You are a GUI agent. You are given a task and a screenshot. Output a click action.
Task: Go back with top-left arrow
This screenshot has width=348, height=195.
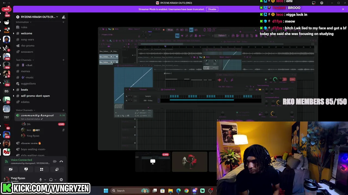(4, 3)
